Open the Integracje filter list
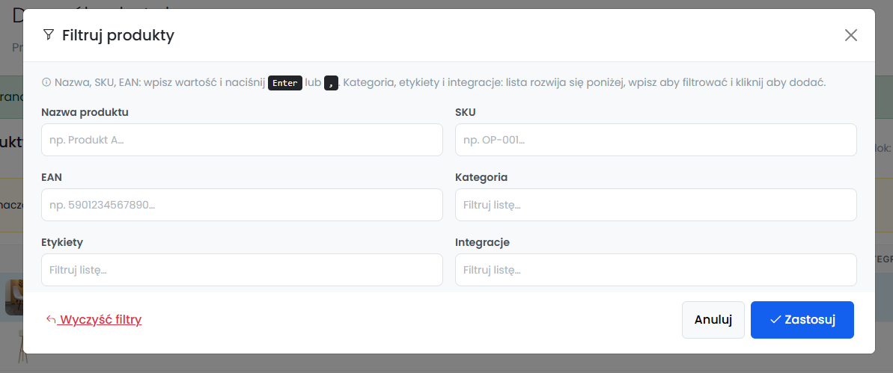The height and width of the screenshot is (373, 893). [656, 270]
